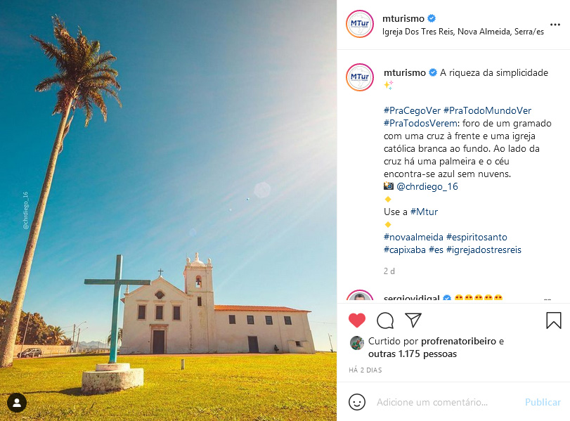
Task: Open the #PraCegoVer hashtag
Action: 412,110
